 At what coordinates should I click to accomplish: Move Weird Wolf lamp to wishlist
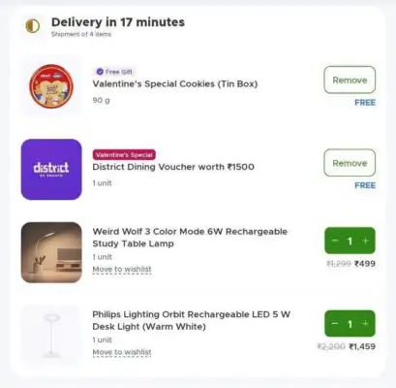click(x=122, y=269)
